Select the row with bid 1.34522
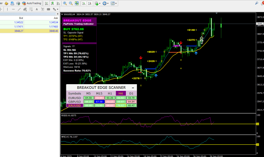 [x=30, y=22]
